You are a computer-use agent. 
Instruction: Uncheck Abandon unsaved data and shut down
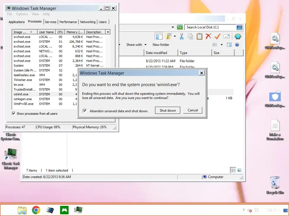point(85,111)
